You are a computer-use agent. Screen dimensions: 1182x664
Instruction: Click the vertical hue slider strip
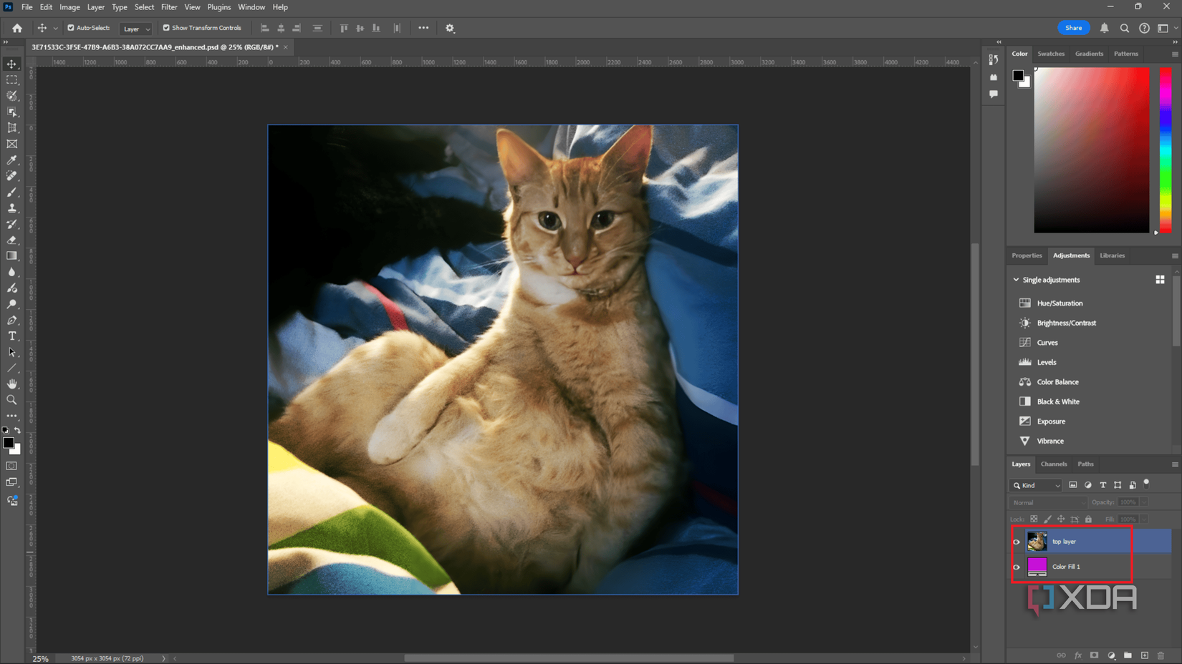1166,150
